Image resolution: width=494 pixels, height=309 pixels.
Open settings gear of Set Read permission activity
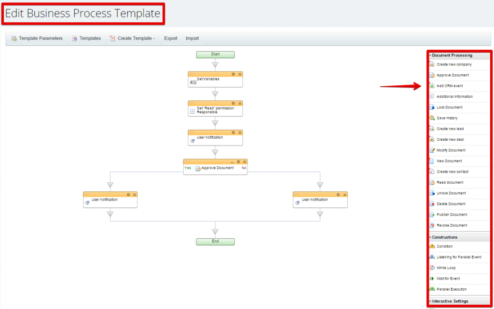(x=233, y=103)
